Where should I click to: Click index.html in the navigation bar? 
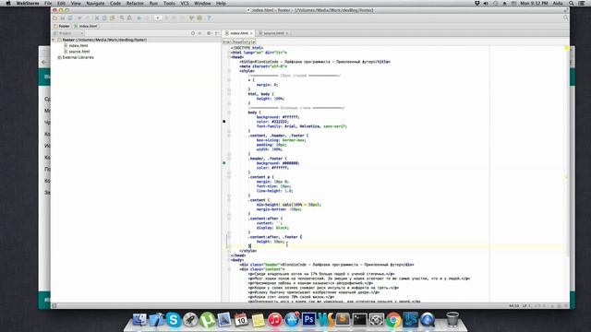(x=86, y=26)
